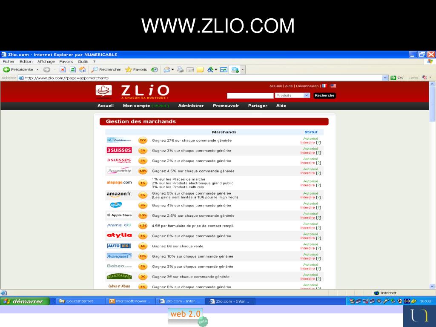Switch to the Microsoft PowerPoint taskbar window

[x=130, y=301]
